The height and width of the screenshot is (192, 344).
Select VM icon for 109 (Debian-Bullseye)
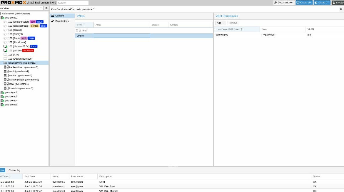pos(5,59)
